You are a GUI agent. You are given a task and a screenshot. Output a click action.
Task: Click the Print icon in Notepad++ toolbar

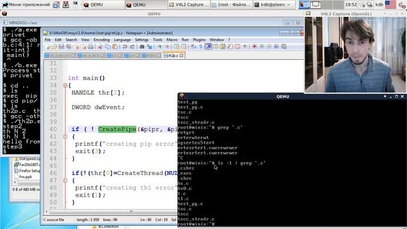click(x=90, y=46)
